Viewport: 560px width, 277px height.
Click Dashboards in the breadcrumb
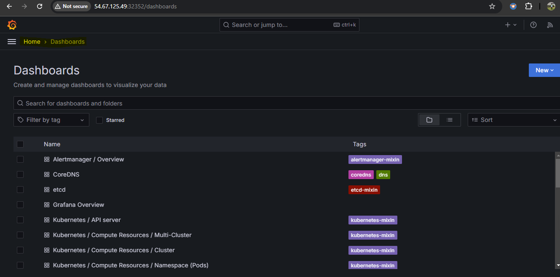pos(67,42)
